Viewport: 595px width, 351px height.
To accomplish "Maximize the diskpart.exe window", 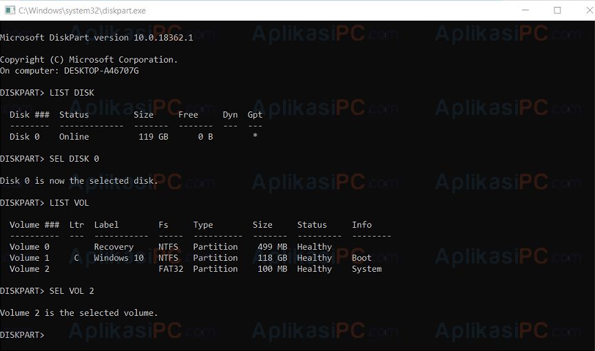I will (557, 10).
